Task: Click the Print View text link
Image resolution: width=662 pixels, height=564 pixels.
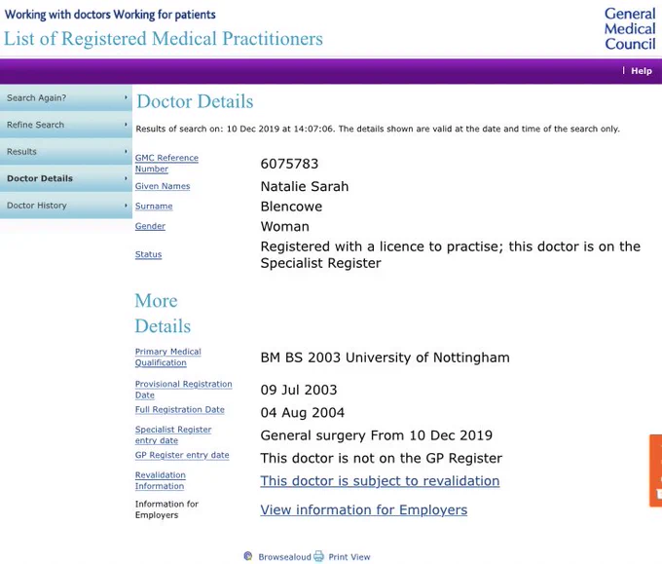Action: (x=349, y=557)
